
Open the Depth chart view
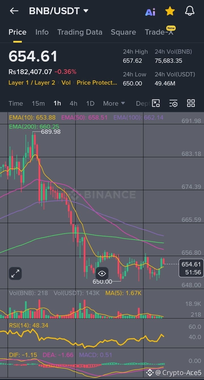click(x=143, y=103)
